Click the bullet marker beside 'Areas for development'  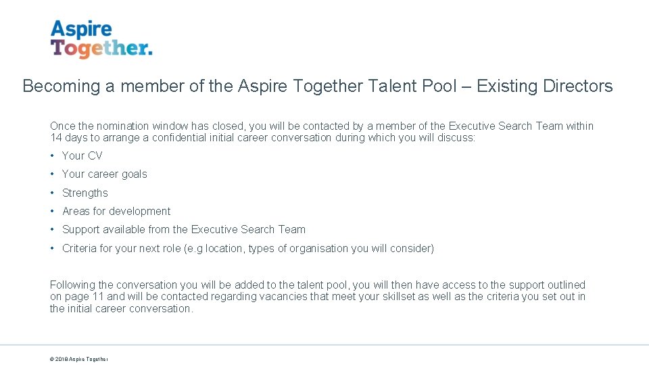tap(53, 211)
